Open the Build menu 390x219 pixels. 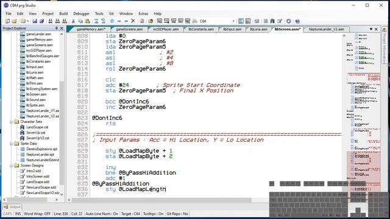(63, 13)
